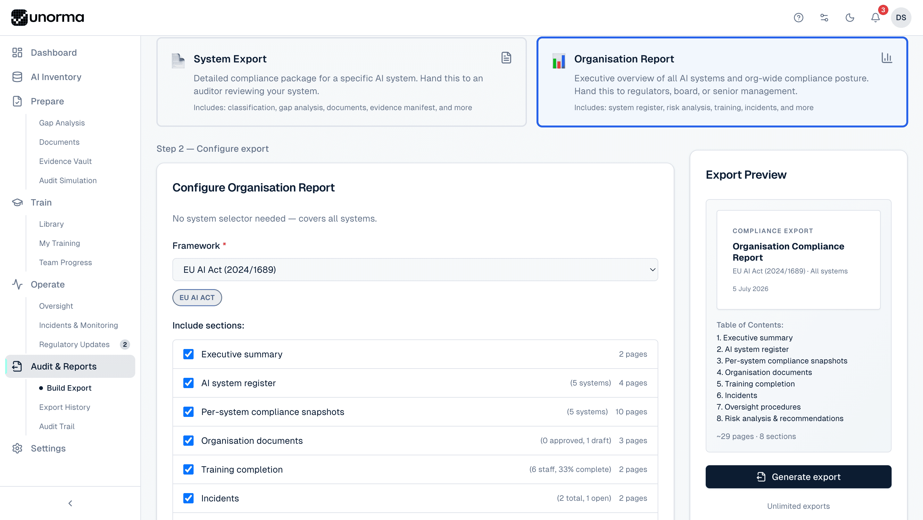
Task: Open the preferences sliders icon
Action: [x=824, y=18]
